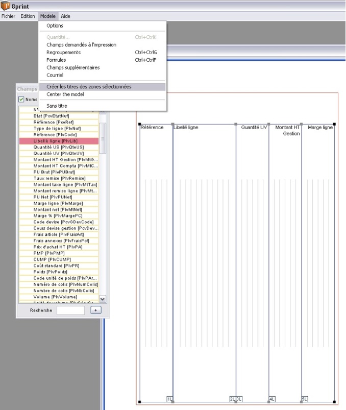Click the plus button beside Recherche
The image size is (346, 410).
(x=95, y=310)
